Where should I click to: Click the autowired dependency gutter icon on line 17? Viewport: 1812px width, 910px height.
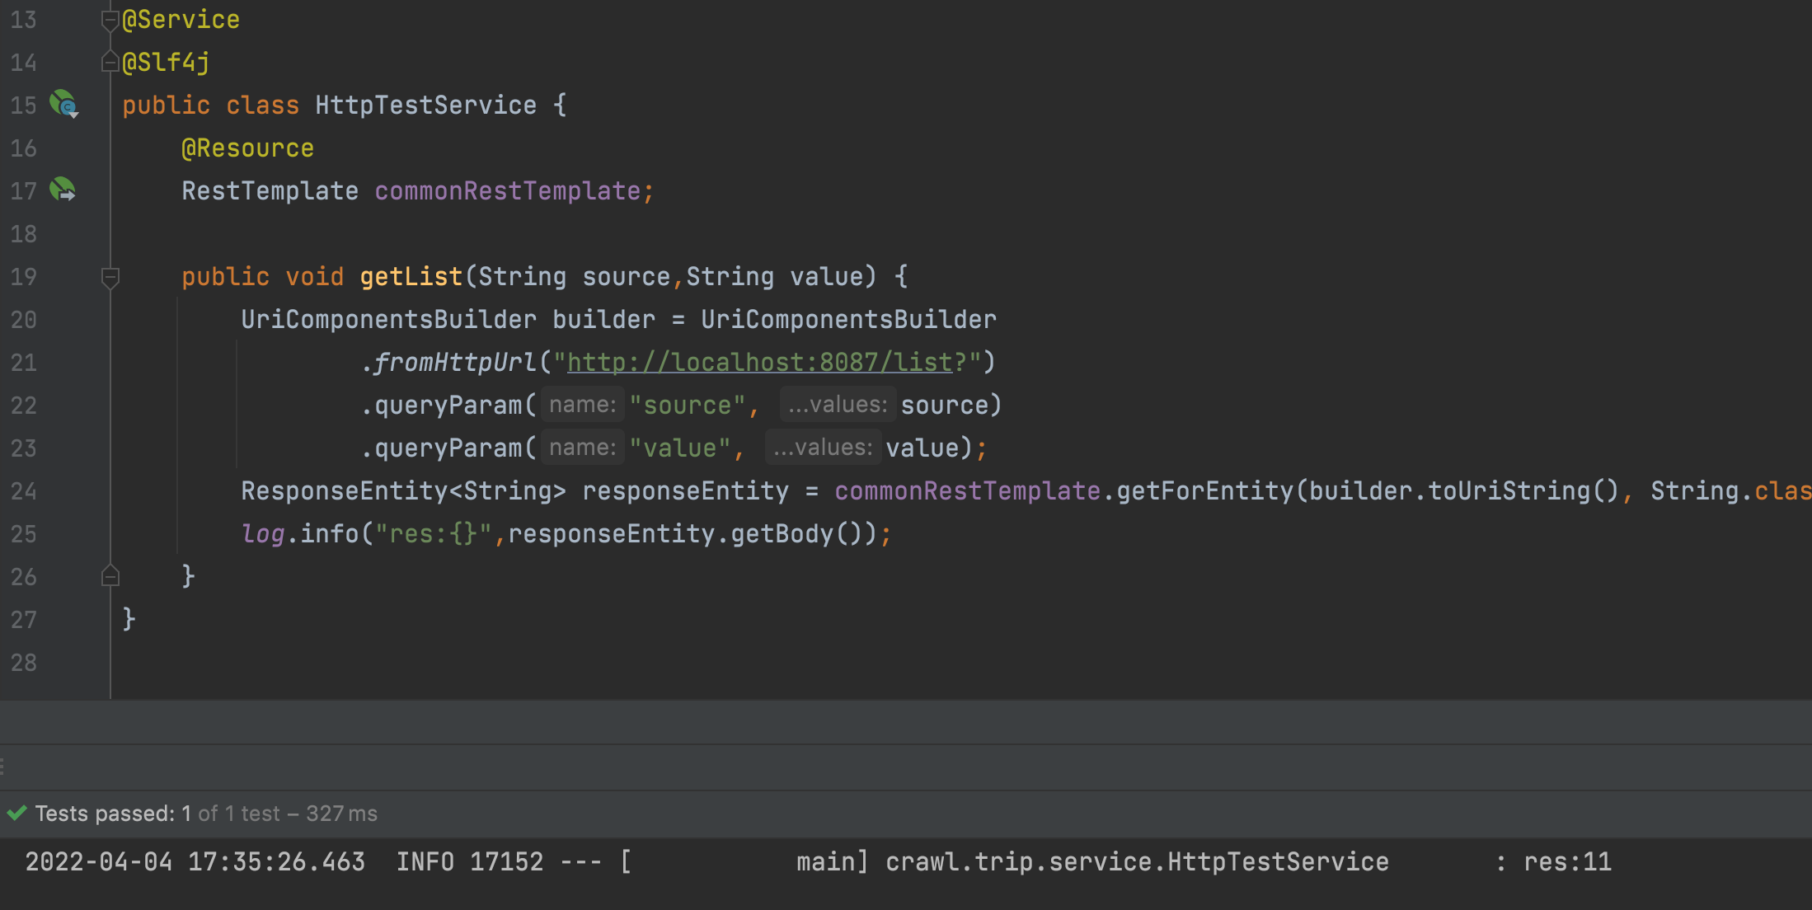63,190
